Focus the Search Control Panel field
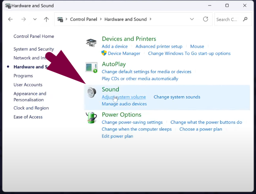 (233, 19)
